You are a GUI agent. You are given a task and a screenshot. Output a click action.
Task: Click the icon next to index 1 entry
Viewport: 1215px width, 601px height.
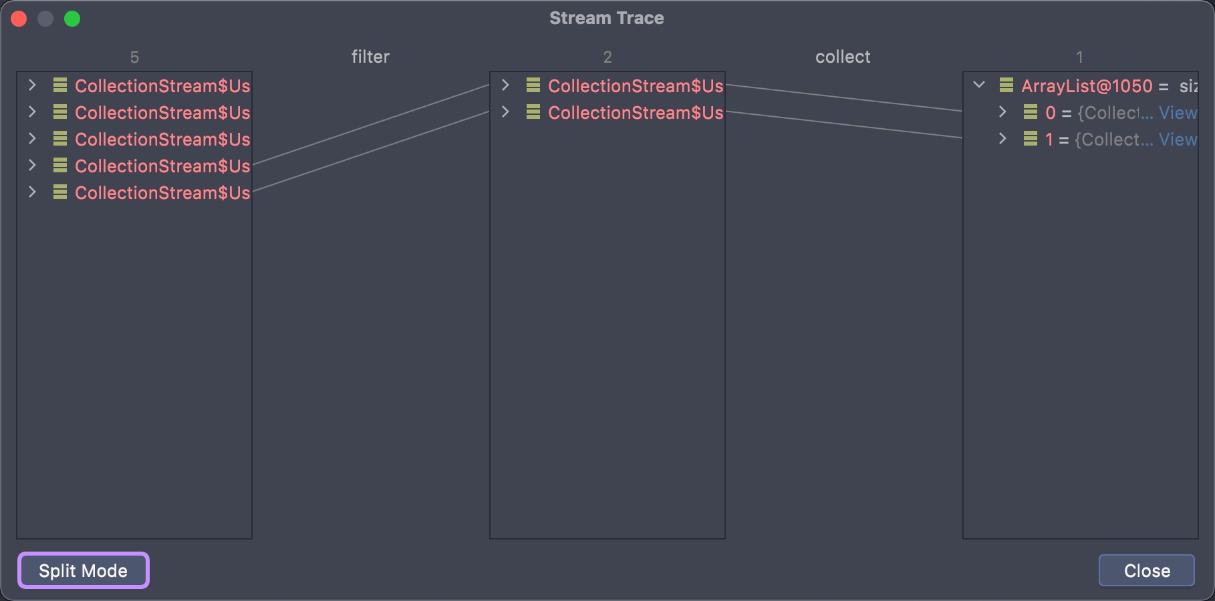1031,139
